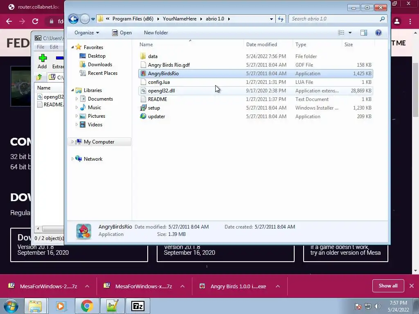Refresh the abrio 1.0 folder view
Viewport: 419px width, 314px height.
coord(281,19)
